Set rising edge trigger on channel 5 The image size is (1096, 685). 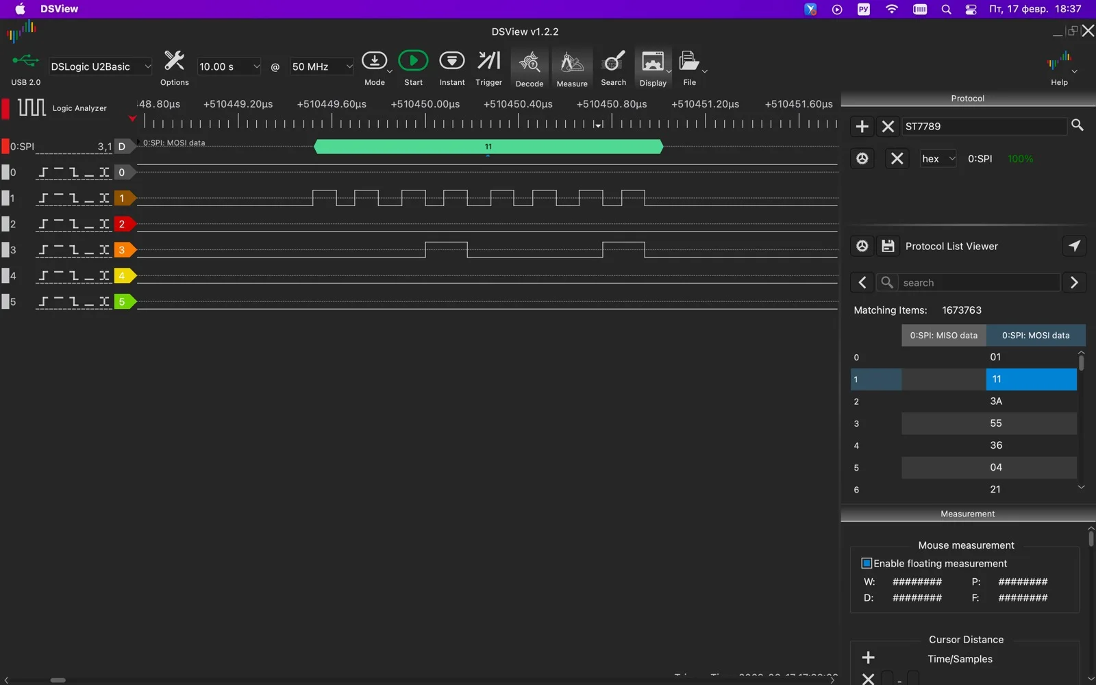44,301
